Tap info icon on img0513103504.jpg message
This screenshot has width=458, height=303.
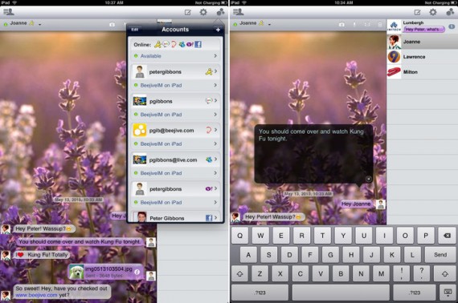pyautogui.click(x=137, y=272)
